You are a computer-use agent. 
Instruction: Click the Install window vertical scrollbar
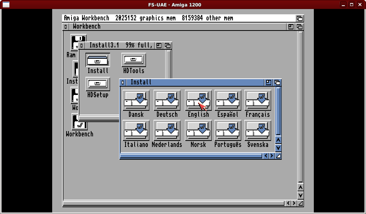pos(278,111)
